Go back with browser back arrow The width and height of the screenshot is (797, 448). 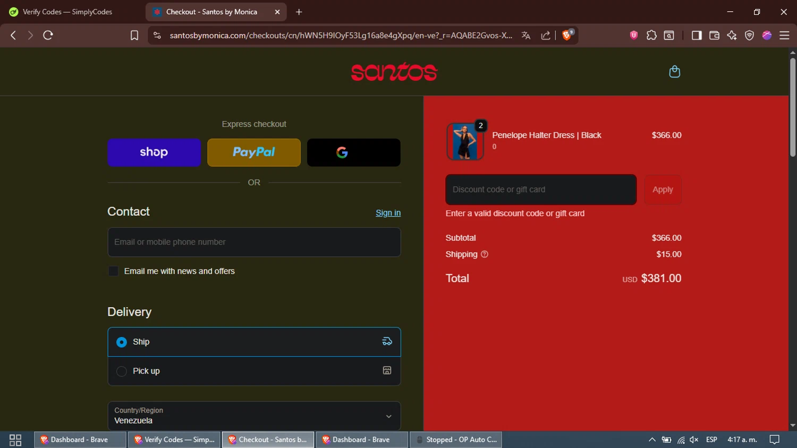pyautogui.click(x=13, y=35)
